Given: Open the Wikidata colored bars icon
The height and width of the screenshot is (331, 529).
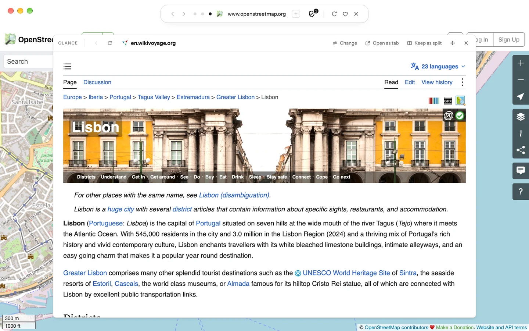Looking at the screenshot, I should (434, 101).
